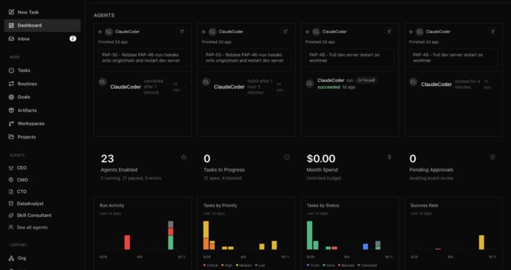Open the Dashboard menu item
Screen dimensions: 511x270
coord(42,25)
